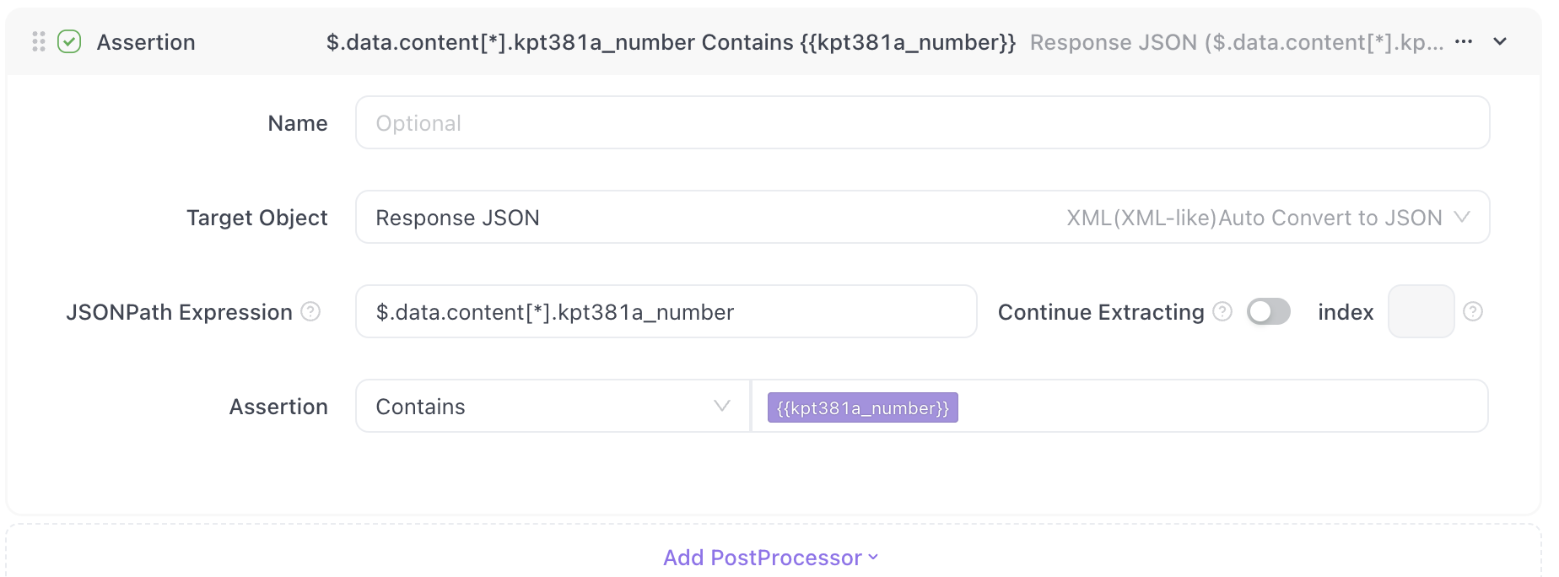Image resolution: width=1559 pixels, height=577 pixels.
Task: Edit the JSONPath expression text field
Action: (x=666, y=312)
